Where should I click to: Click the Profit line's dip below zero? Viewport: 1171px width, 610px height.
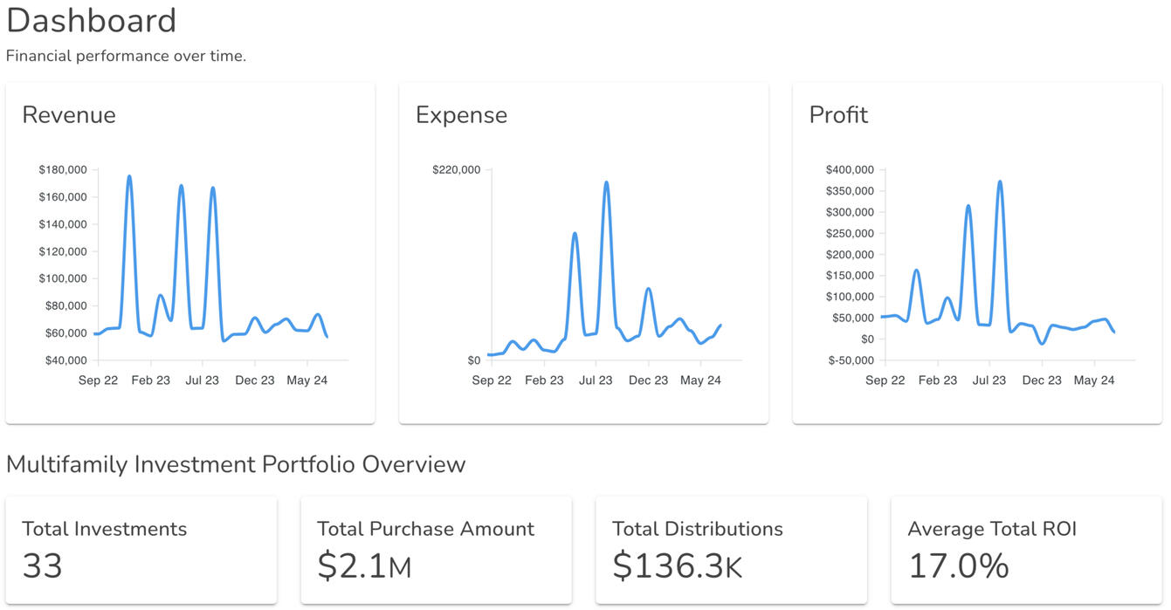(1041, 343)
